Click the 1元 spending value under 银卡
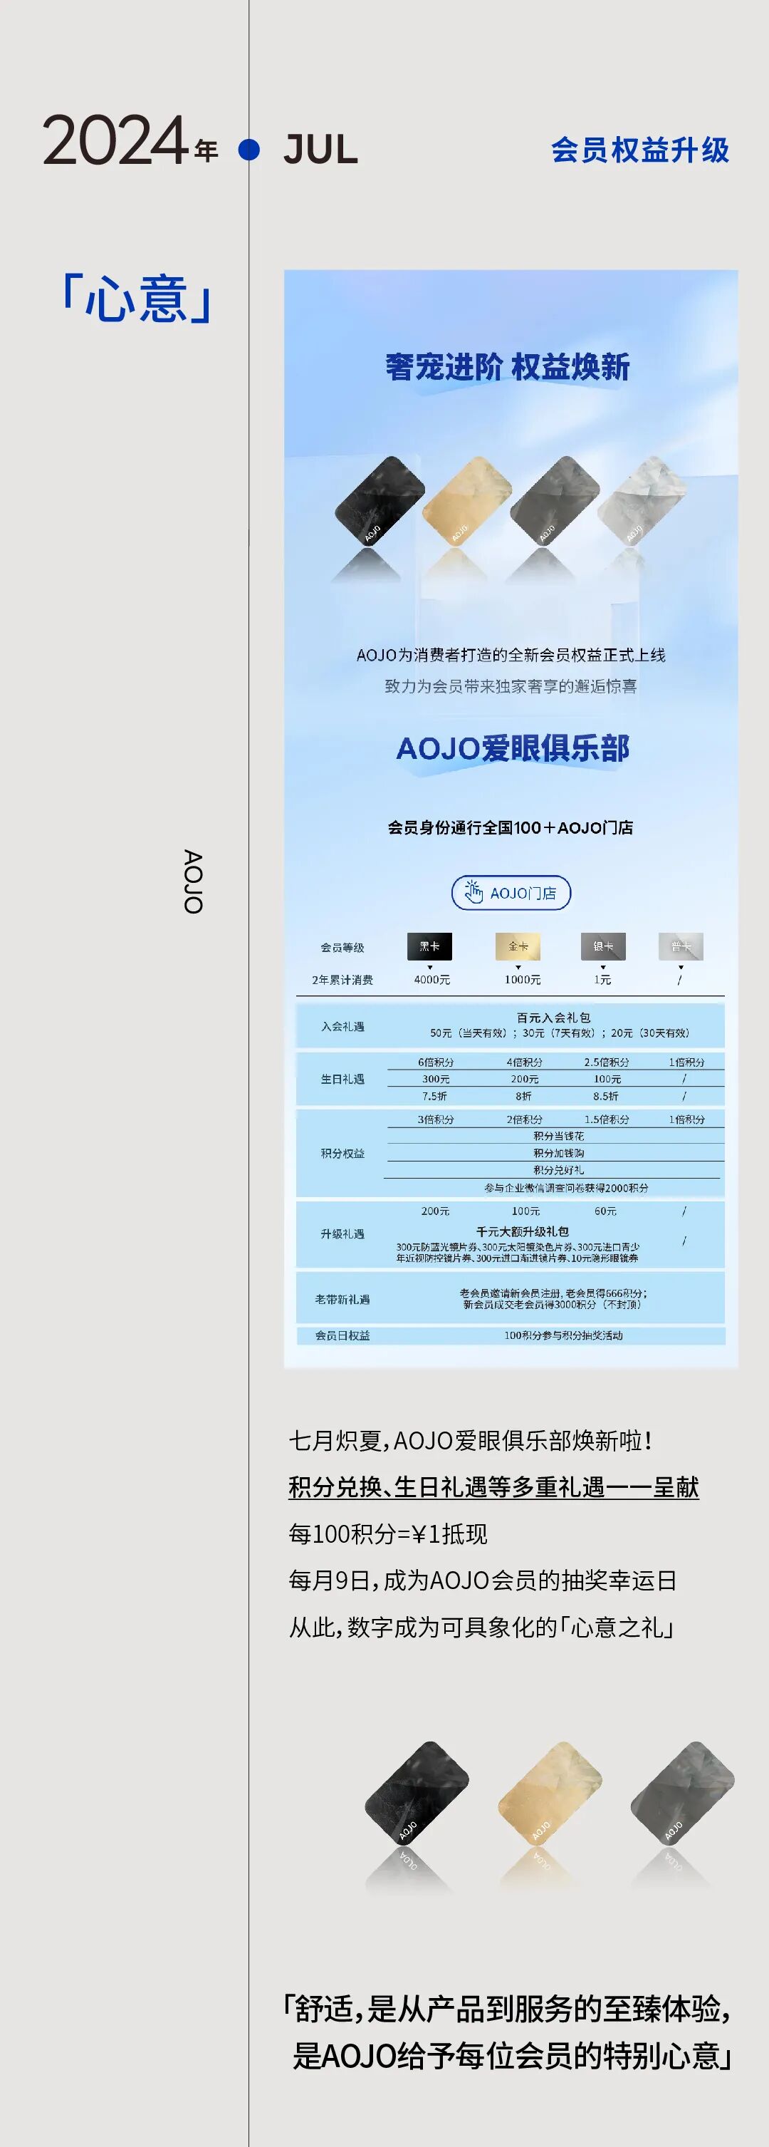The image size is (769, 2147). [602, 981]
